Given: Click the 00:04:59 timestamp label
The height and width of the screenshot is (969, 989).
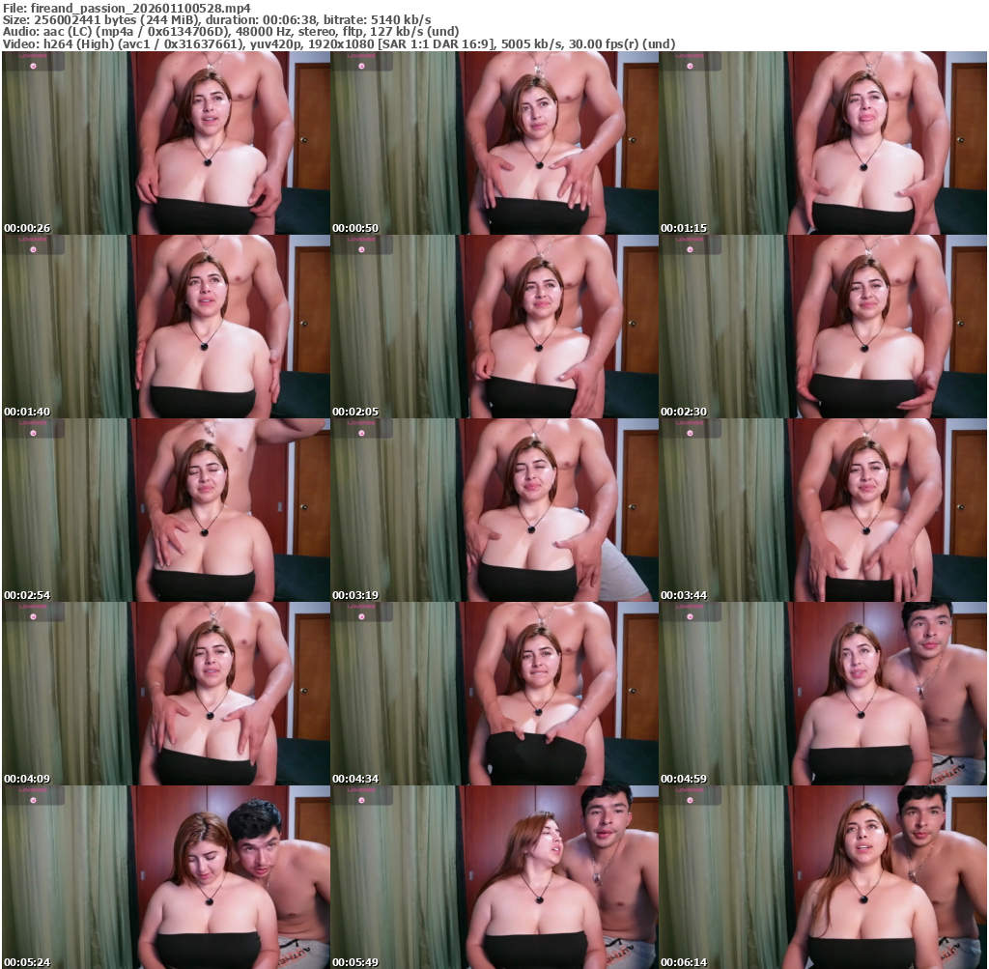Looking at the screenshot, I should [x=684, y=779].
